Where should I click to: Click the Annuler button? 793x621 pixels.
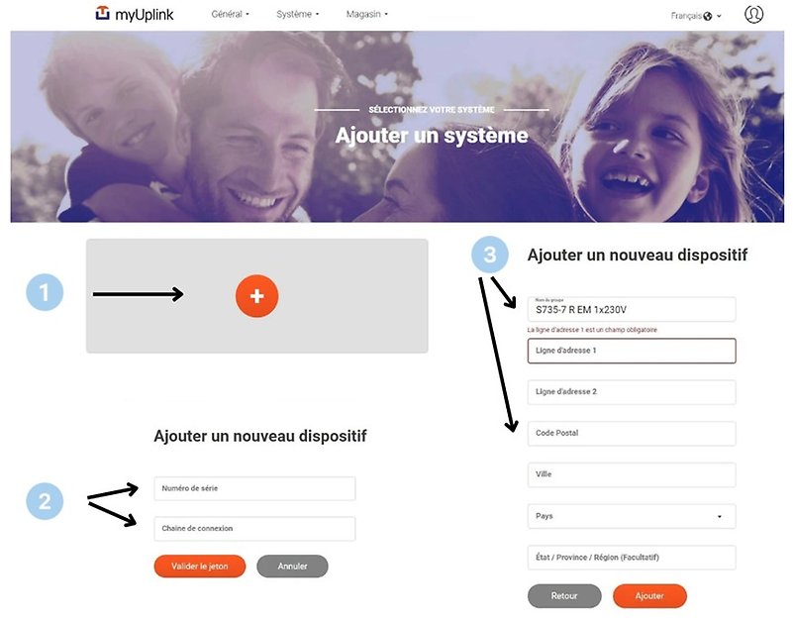[x=292, y=567]
